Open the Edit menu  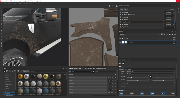(5, 3)
